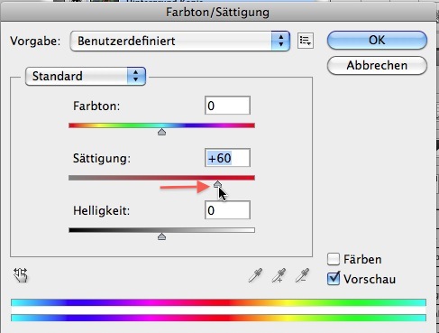
Task: Select the eyedropper tool
Action: pyautogui.click(x=255, y=275)
